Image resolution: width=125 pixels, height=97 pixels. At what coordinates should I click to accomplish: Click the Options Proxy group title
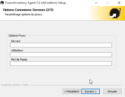click(x=17, y=36)
